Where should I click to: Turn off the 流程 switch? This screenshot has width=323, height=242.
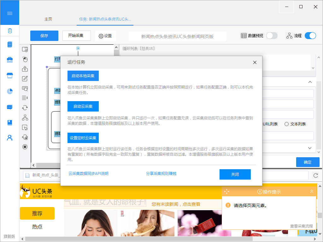[310, 36]
